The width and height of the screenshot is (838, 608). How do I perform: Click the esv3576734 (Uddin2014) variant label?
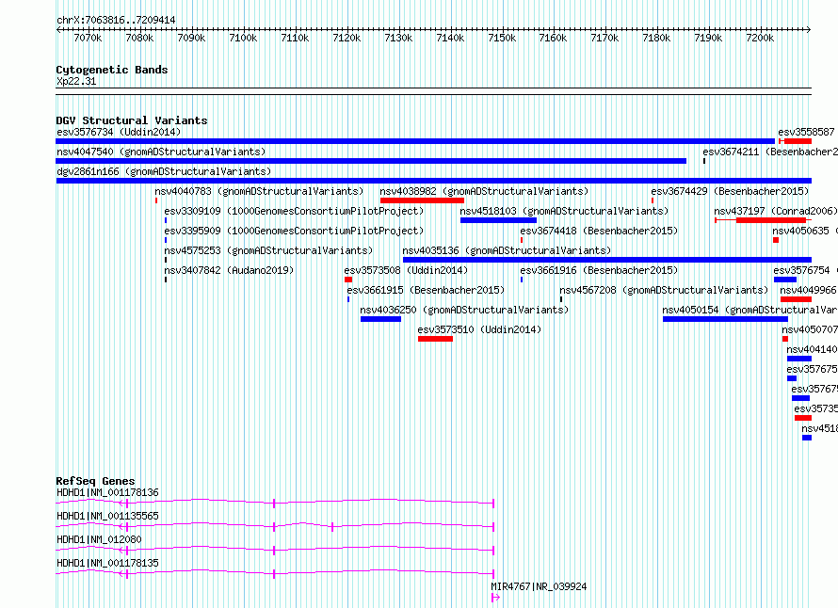119,132
